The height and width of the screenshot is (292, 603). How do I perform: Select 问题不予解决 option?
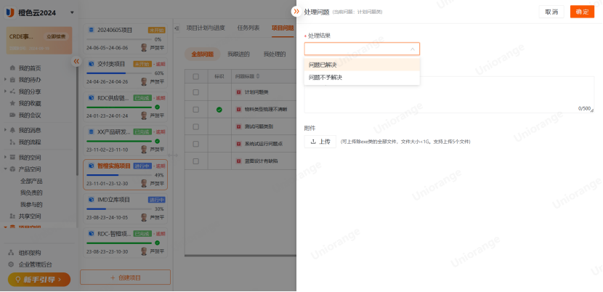[325, 77]
